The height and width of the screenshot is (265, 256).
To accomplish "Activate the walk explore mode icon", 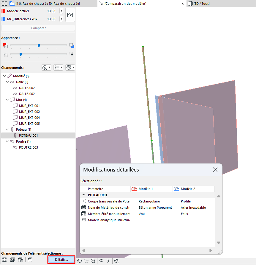I will tap(108, 261).
